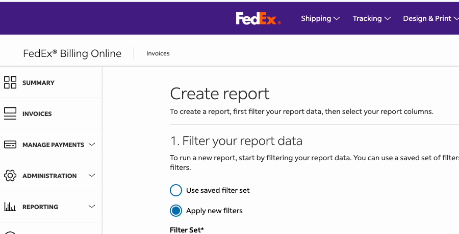Expand the Administration chevron
The image size is (459, 234).
point(92,175)
